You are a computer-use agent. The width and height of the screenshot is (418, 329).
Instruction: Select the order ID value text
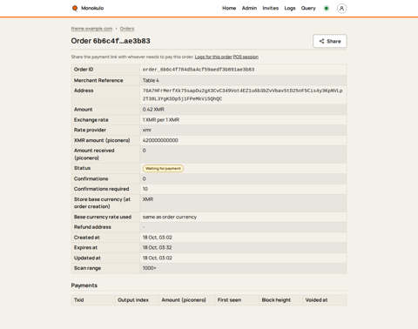(x=199, y=70)
